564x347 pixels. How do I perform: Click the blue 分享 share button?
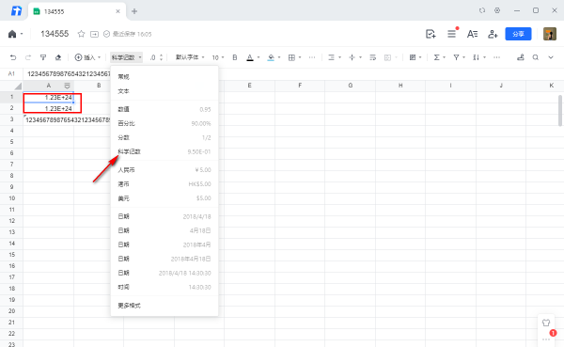(x=518, y=34)
